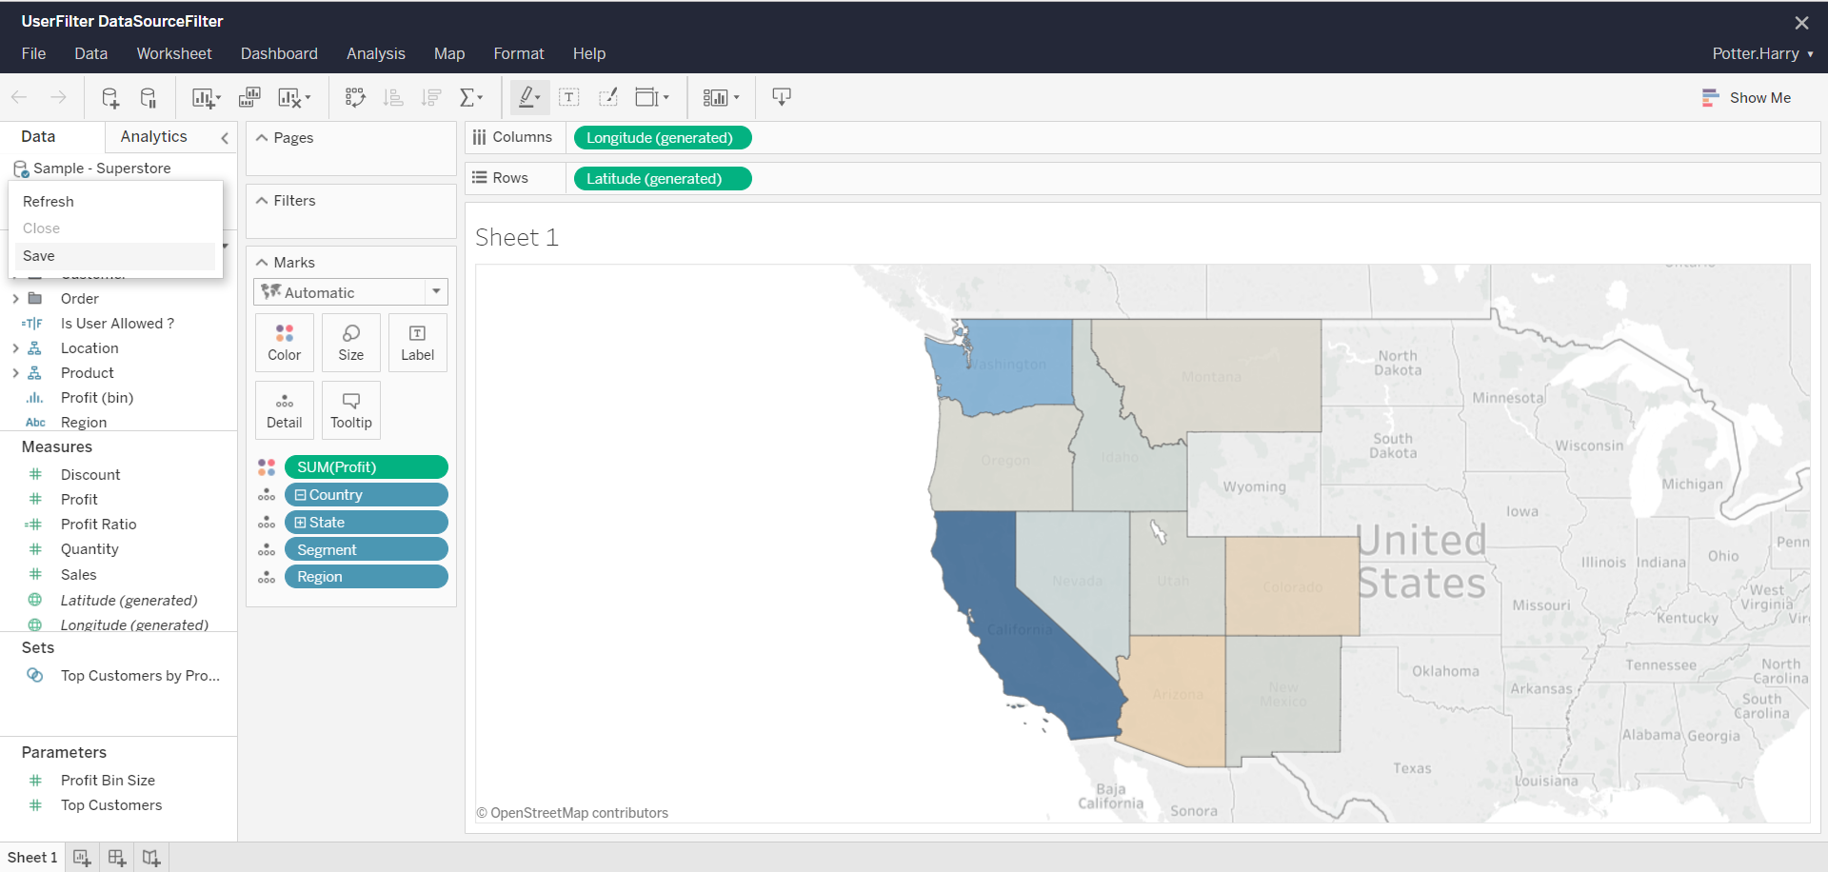Toggle the show mark labels icon
This screenshot has width=1828, height=872.
pyautogui.click(x=569, y=97)
